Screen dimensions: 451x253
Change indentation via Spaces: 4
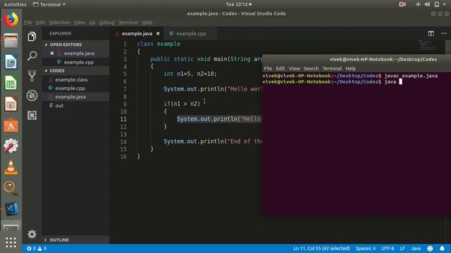click(x=365, y=248)
